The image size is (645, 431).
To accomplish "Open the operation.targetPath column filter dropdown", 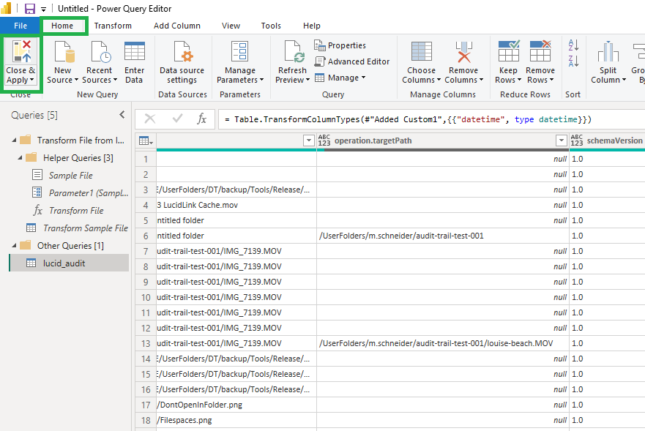I will (x=561, y=140).
